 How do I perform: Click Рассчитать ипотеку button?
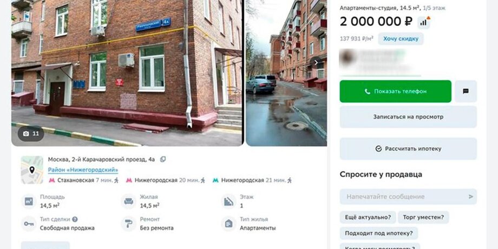point(408,149)
